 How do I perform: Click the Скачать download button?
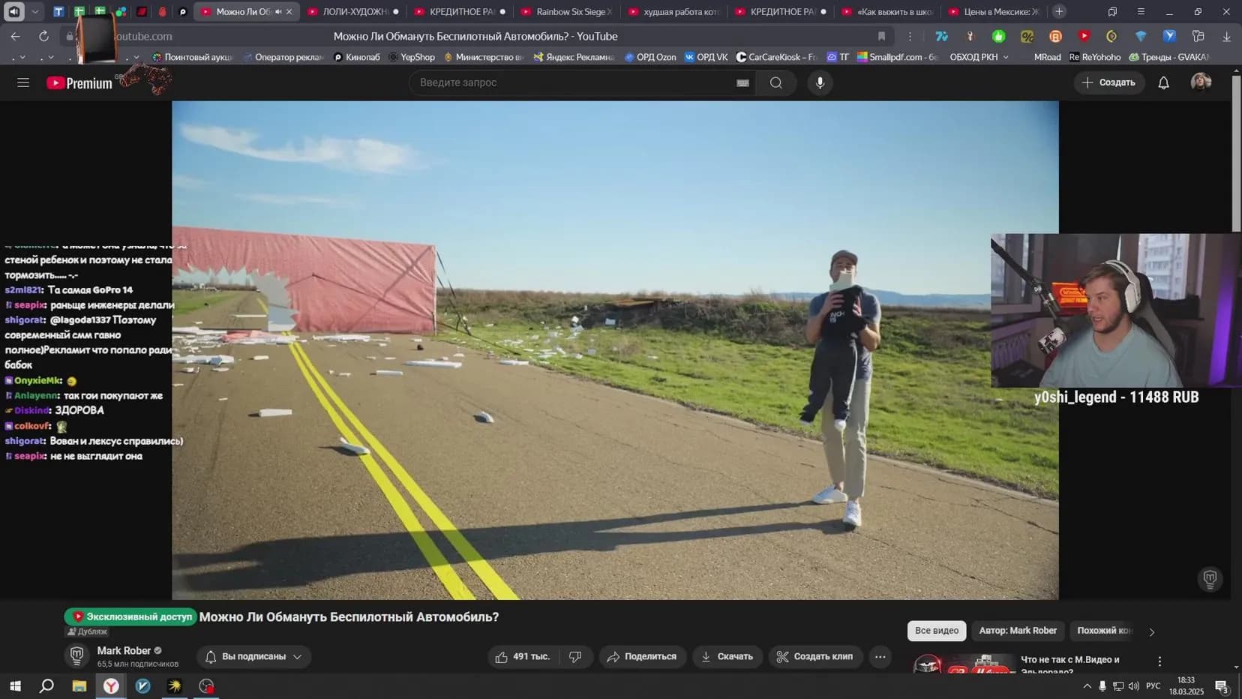tap(727, 657)
